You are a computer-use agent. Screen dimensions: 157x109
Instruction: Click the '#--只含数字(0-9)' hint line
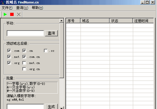point(21,91)
